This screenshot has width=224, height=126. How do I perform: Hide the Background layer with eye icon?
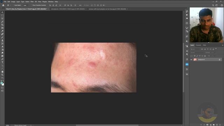click(191, 59)
